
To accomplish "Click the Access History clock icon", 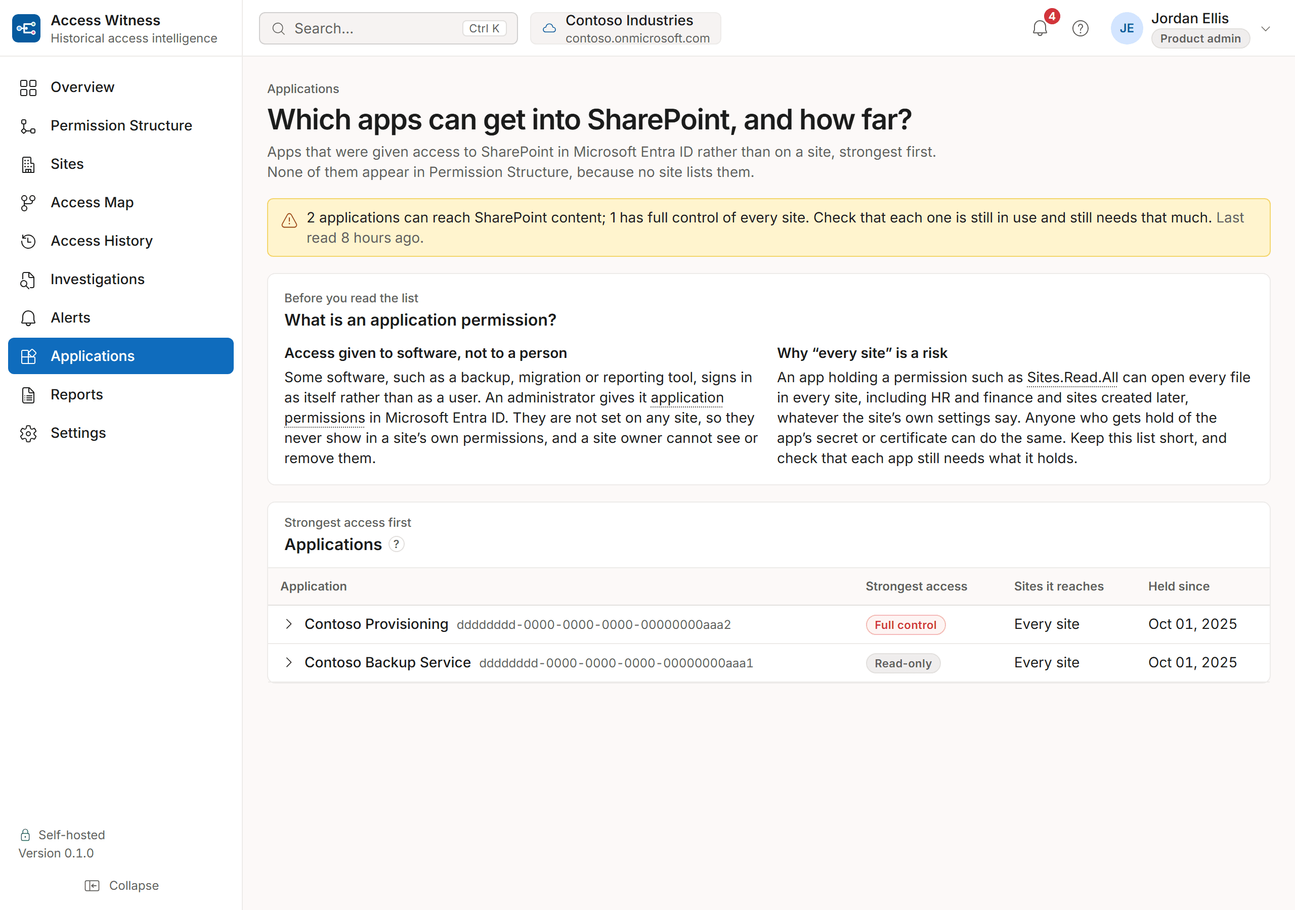I will click(28, 241).
